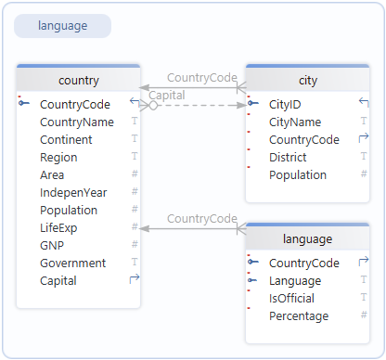Screen dimensions: 386x360
Task: Click the text type icon on Continent
Action: click(x=135, y=138)
